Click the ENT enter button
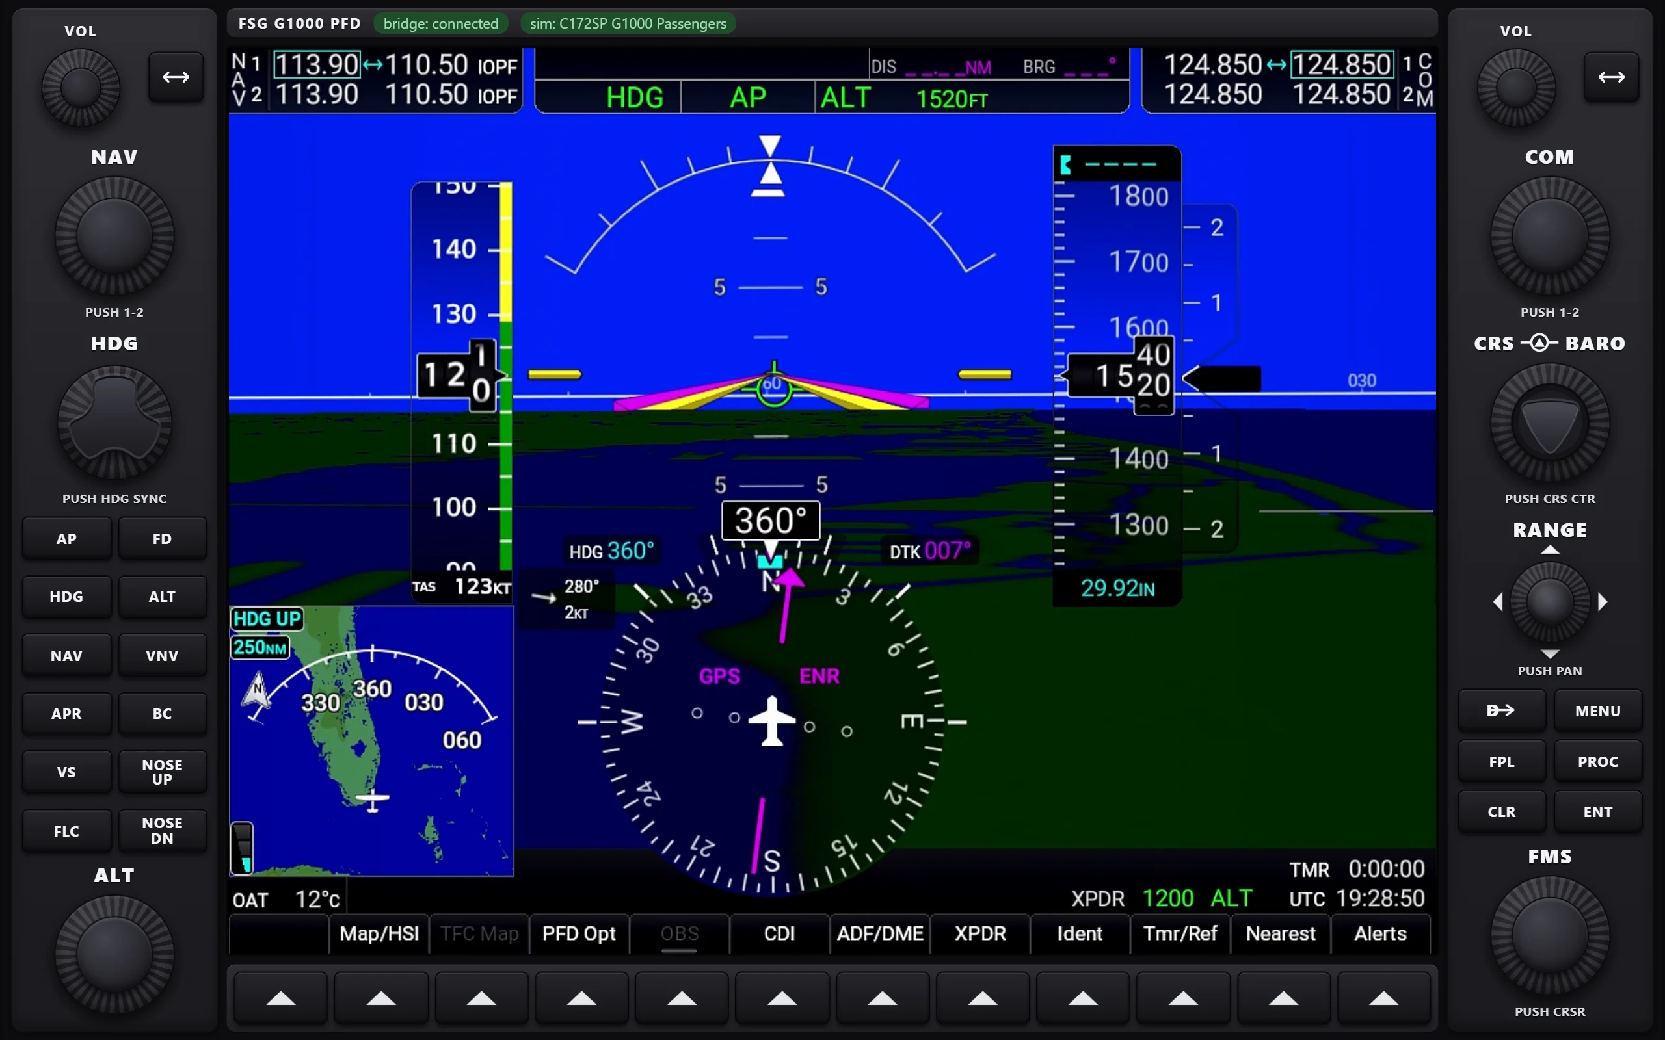Viewport: 1665px width, 1040px height. click(x=1597, y=812)
